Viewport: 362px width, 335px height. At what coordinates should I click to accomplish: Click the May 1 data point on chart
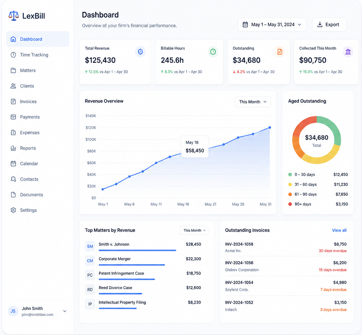(x=103, y=189)
